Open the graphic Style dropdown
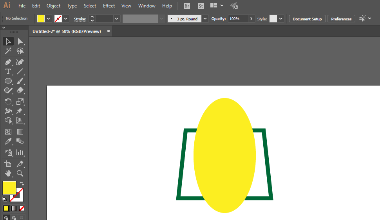The width and height of the screenshot is (380, 220). pos(280,19)
